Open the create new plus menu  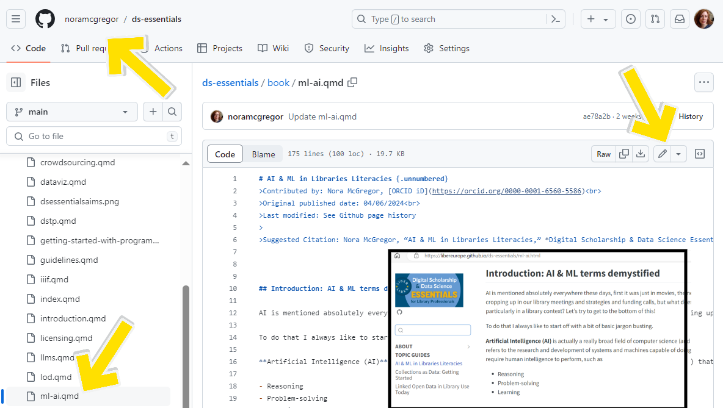[x=598, y=19]
